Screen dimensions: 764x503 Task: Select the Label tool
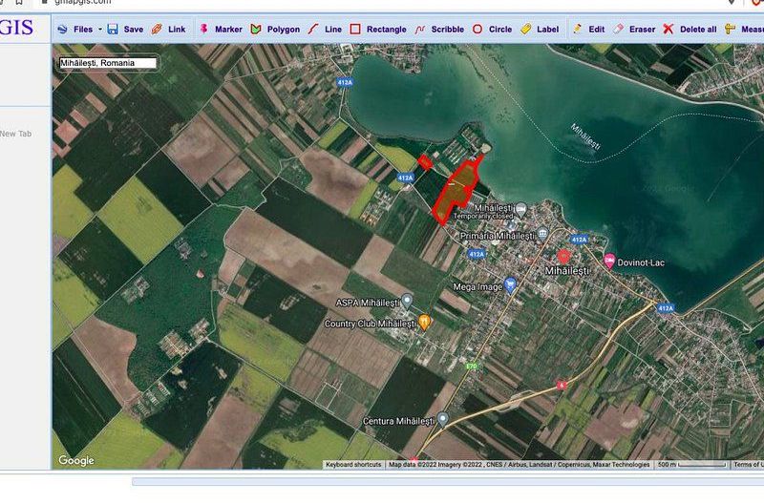click(x=540, y=30)
